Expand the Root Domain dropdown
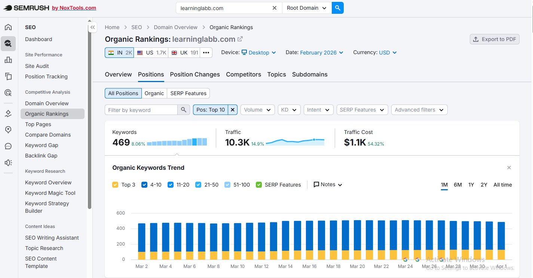Viewport: 533px width, 278px height. point(306,8)
